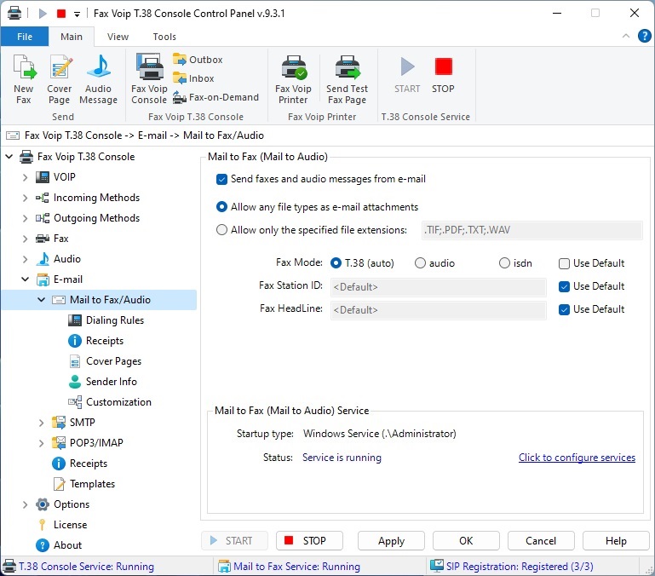Screen dimensions: 655x576
Task: Toggle Send faxes and audio messages checkbox
Action: click(221, 179)
